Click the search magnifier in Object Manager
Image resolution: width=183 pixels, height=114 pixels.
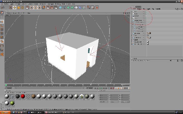pos(175,9)
